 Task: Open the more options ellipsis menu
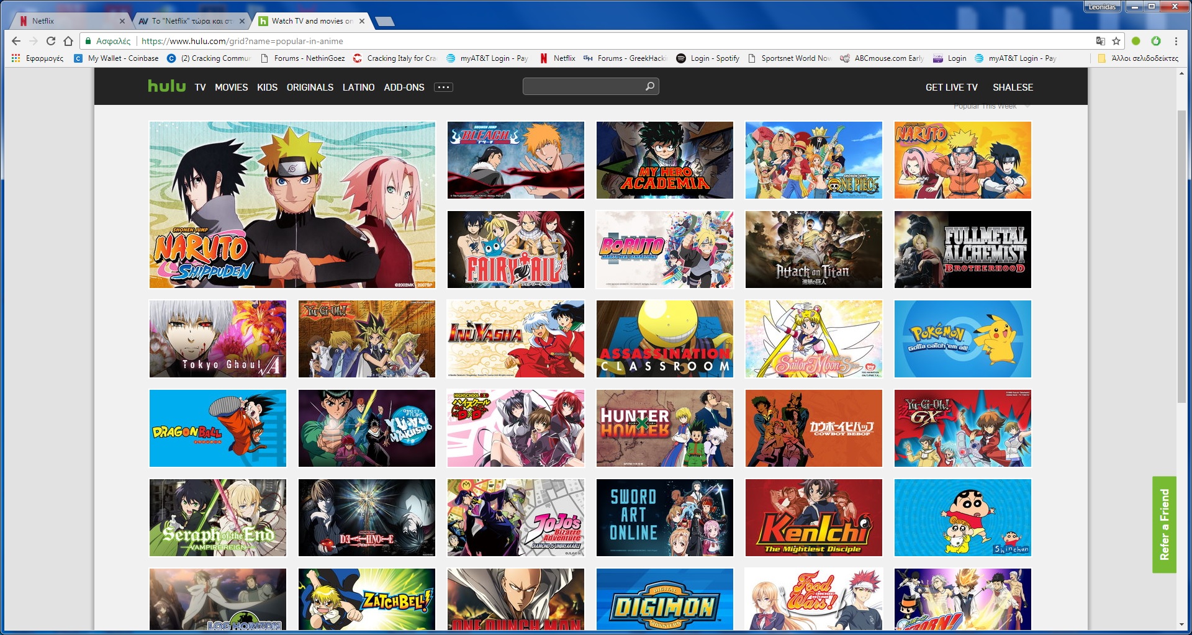point(443,88)
